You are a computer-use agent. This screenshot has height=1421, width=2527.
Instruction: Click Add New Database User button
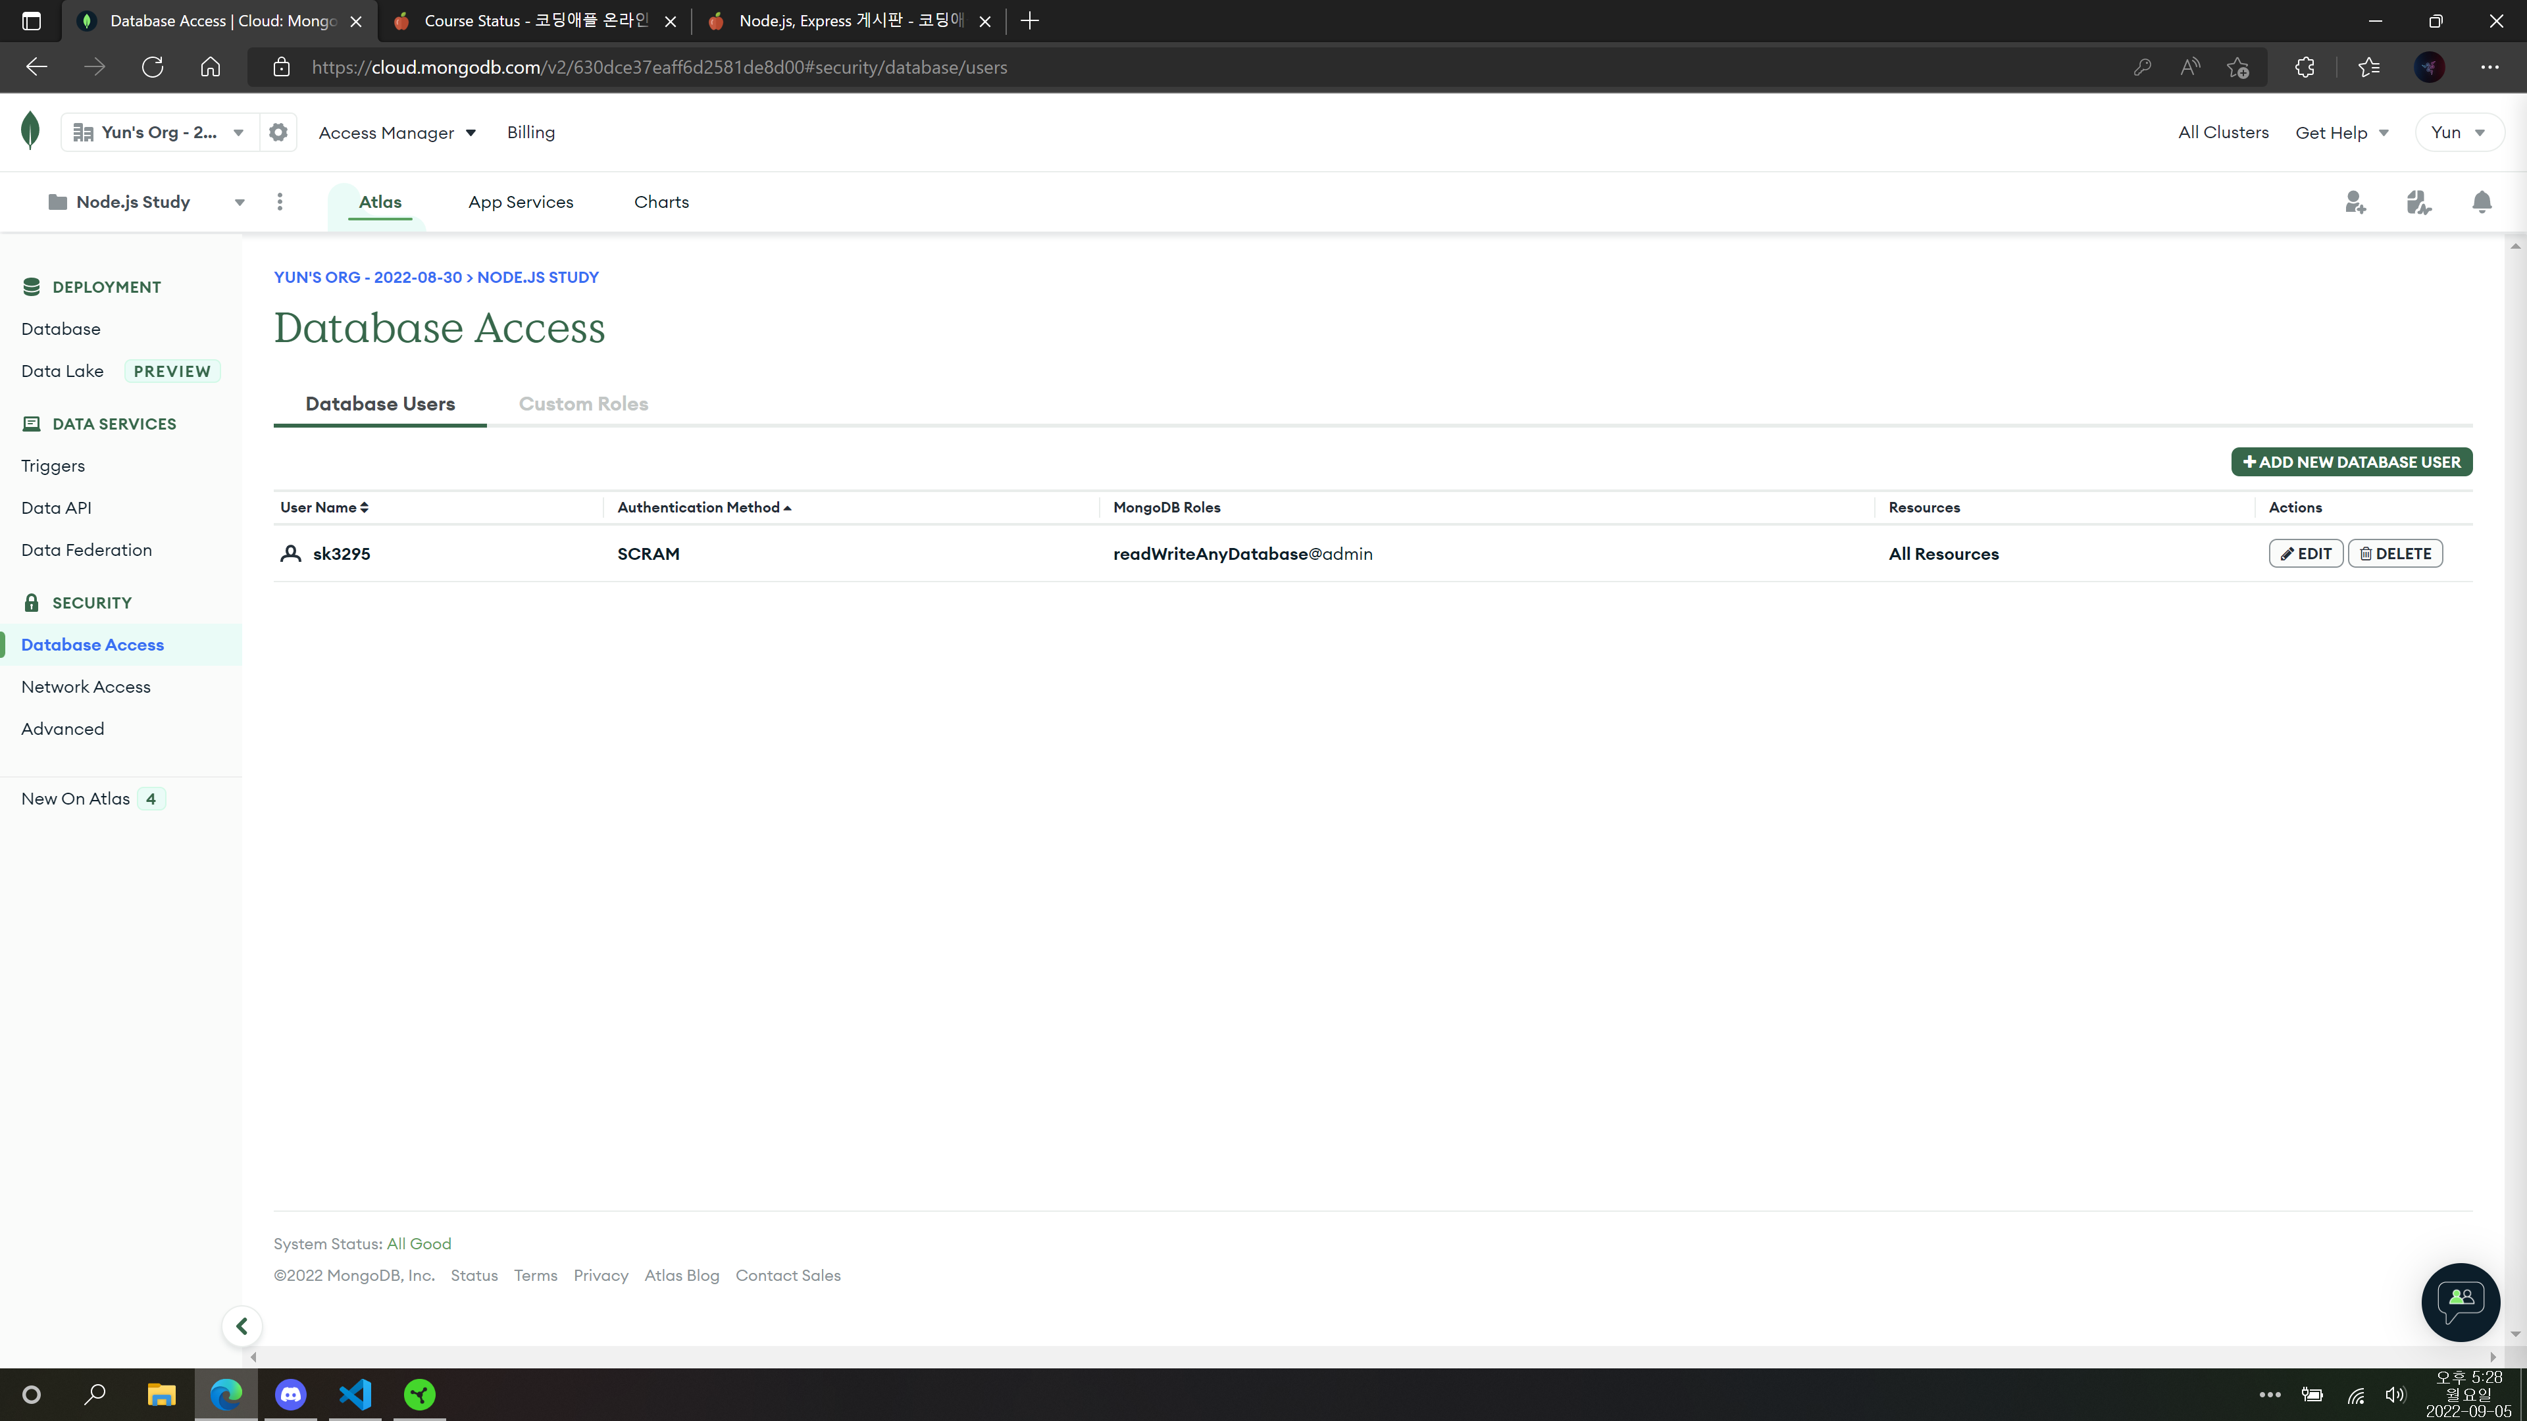click(2351, 462)
